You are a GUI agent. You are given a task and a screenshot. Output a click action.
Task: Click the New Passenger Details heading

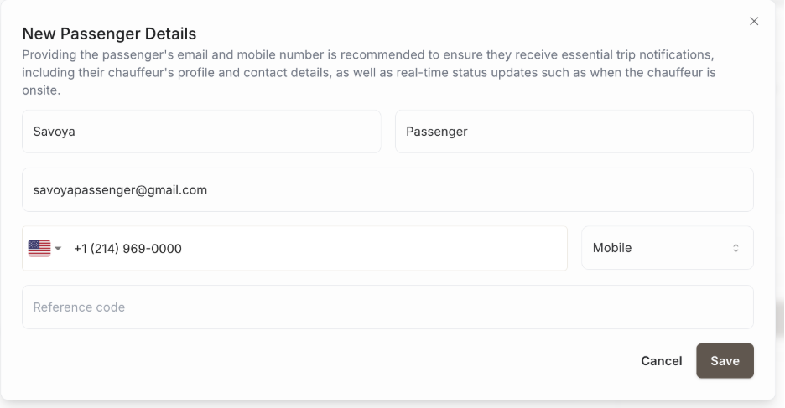[x=109, y=34]
